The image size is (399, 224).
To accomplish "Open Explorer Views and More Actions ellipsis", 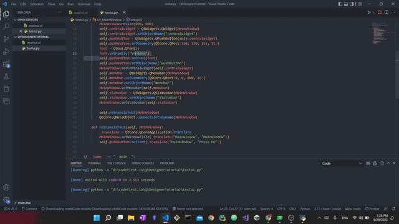I will tap(60, 12).
